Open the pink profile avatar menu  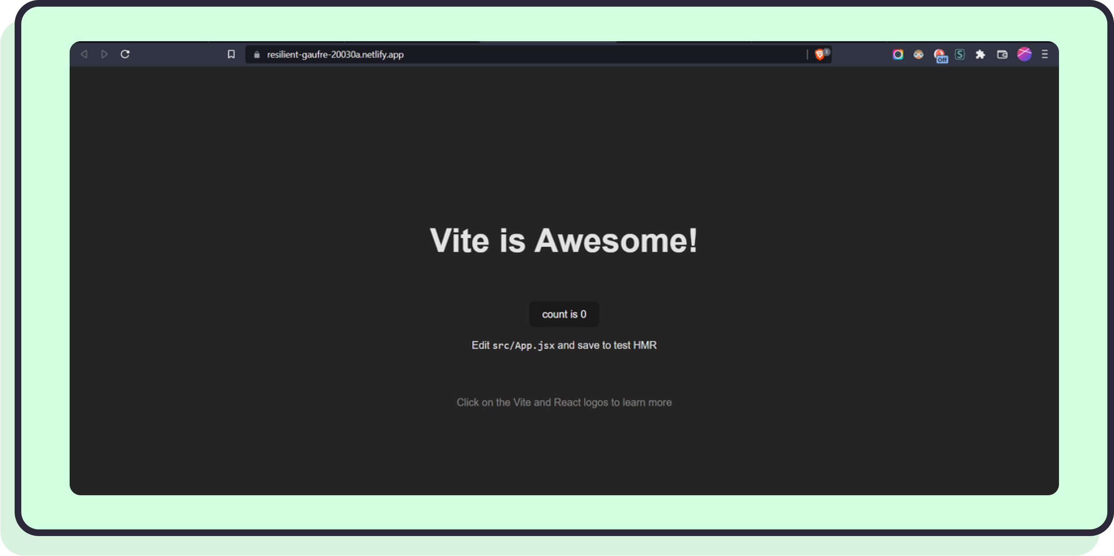click(1024, 54)
